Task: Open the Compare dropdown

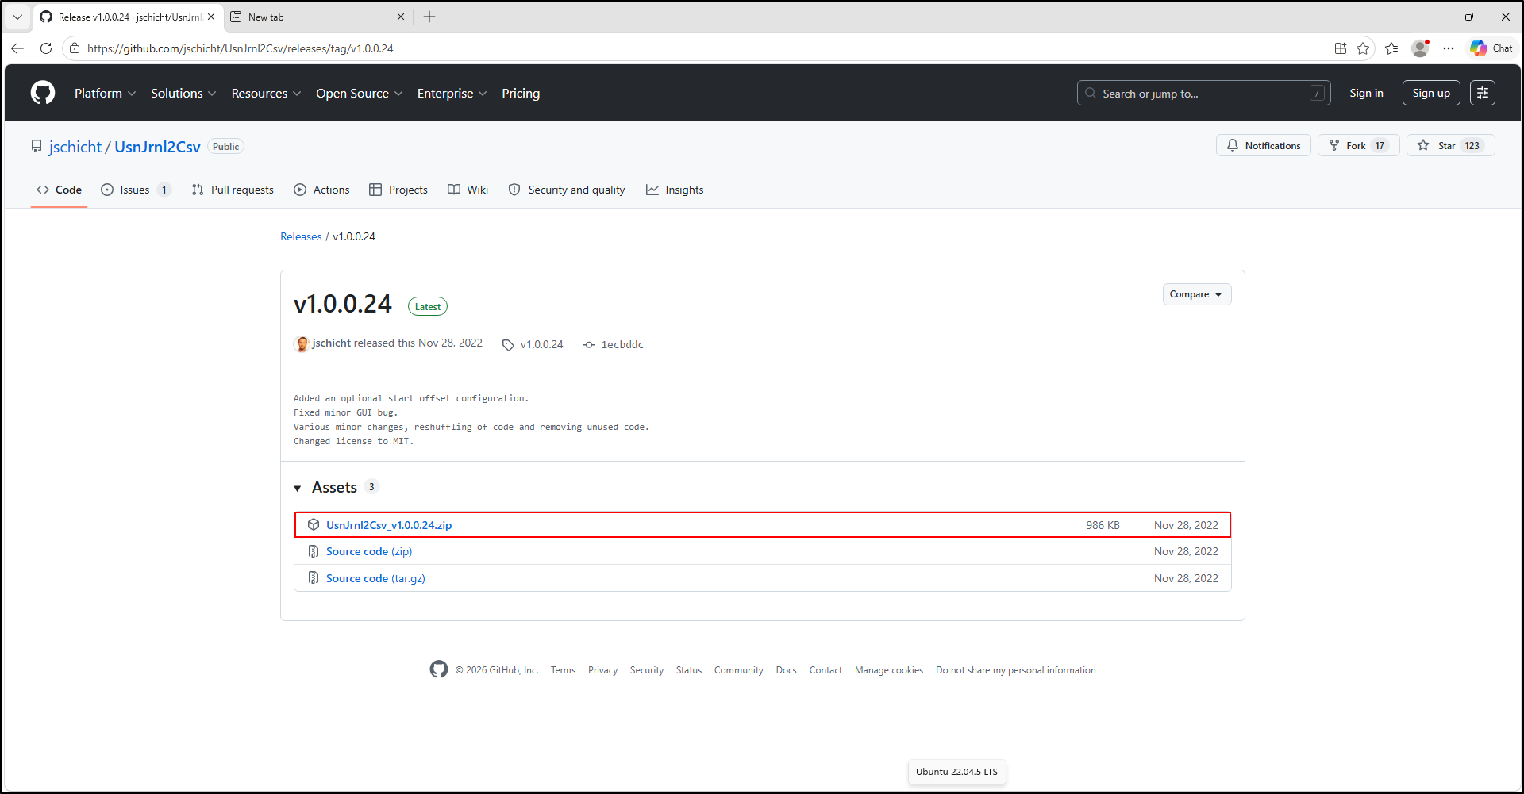Action: (x=1197, y=294)
